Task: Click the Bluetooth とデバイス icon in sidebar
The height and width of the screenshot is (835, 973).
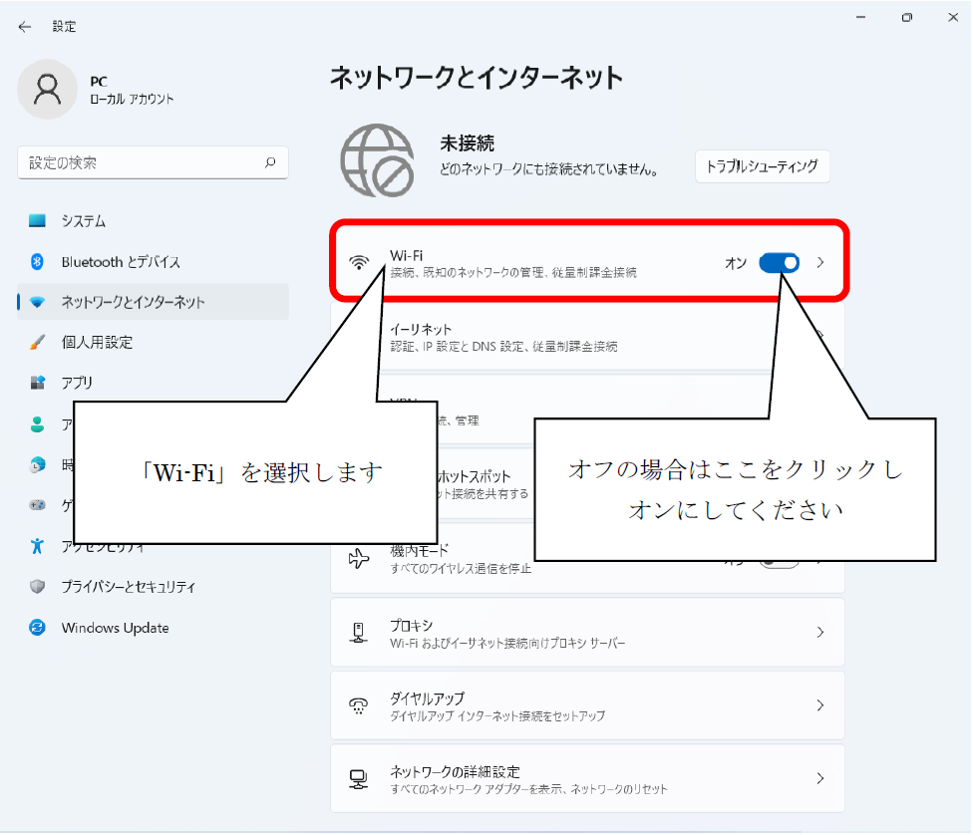Action: [38, 262]
